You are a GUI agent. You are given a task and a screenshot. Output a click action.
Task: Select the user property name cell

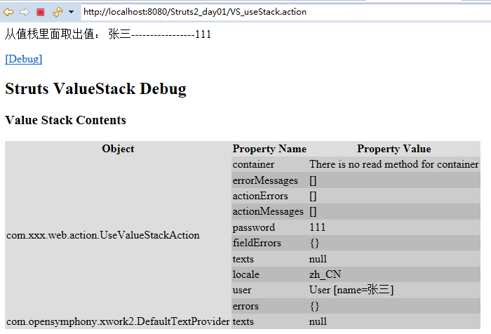pyautogui.click(x=269, y=290)
